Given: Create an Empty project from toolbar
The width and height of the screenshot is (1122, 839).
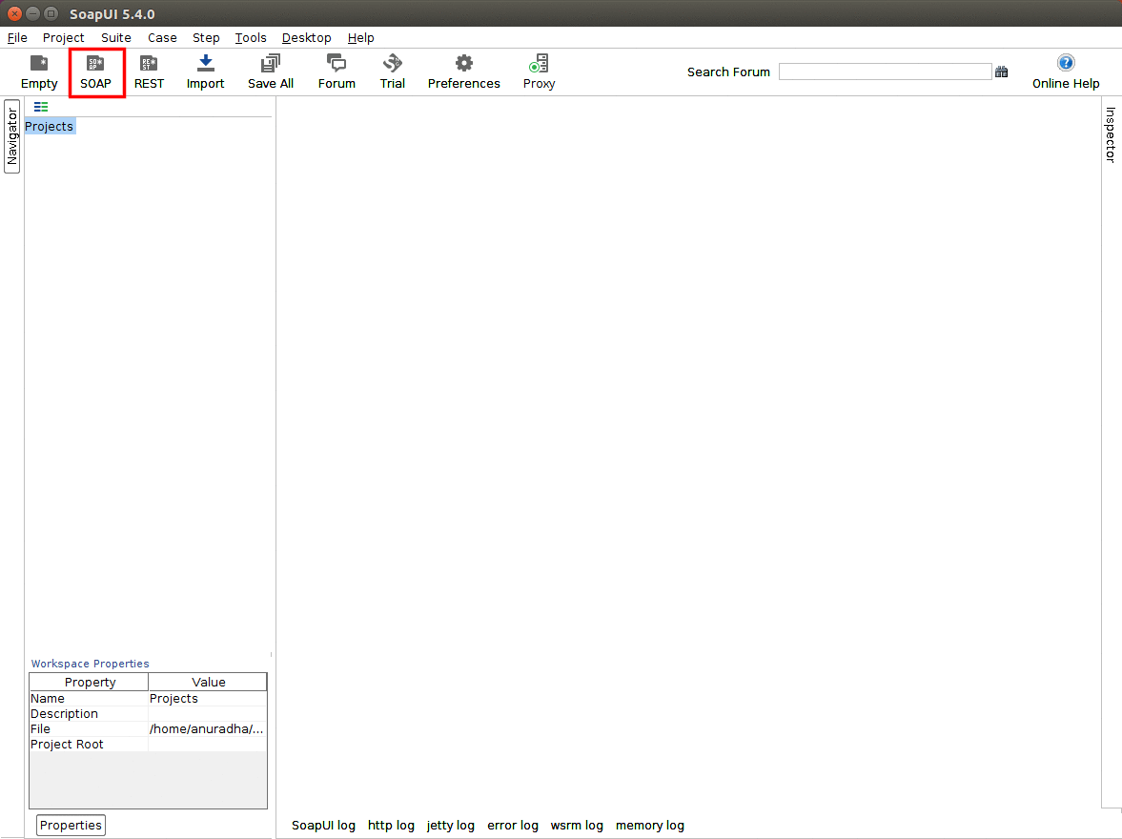Looking at the screenshot, I should (39, 72).
